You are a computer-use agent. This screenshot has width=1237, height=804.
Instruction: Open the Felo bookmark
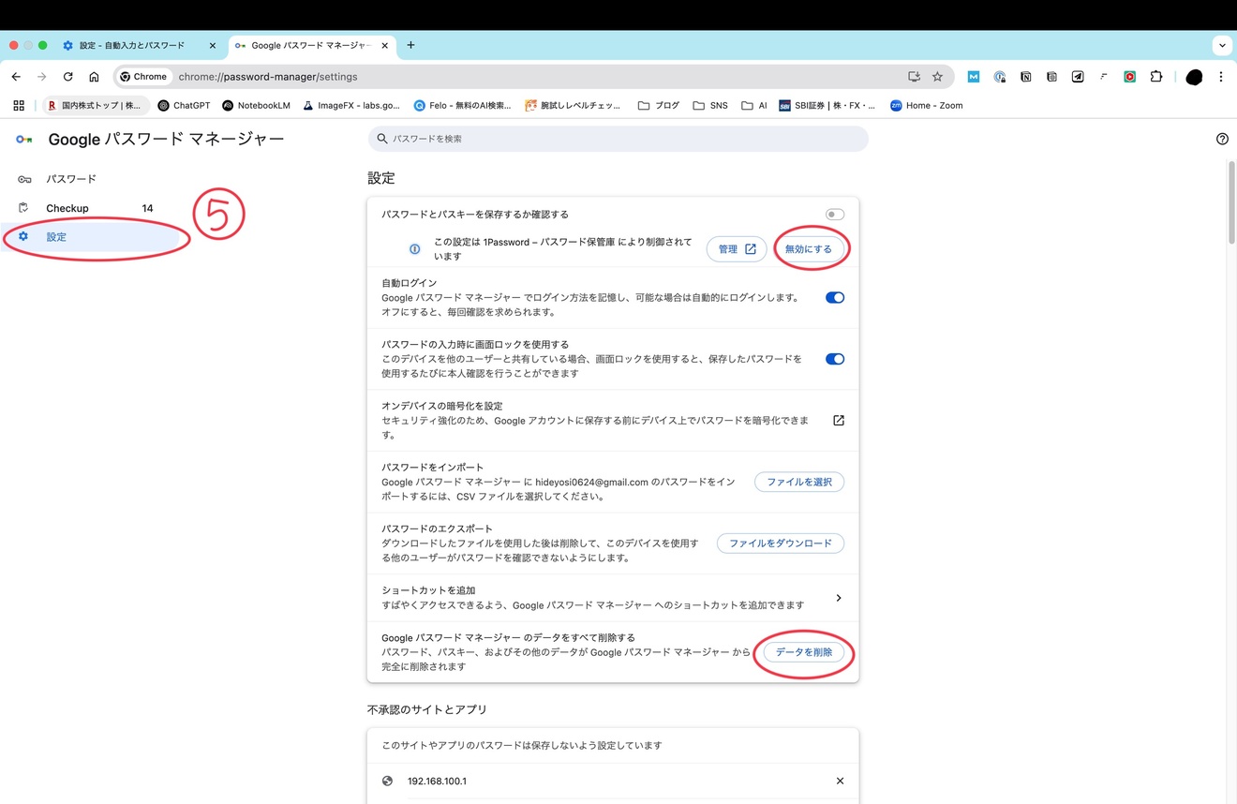click(x=463, y=106)
